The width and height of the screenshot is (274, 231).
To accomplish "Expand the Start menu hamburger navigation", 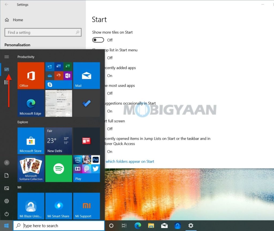I will click(7, 57).
